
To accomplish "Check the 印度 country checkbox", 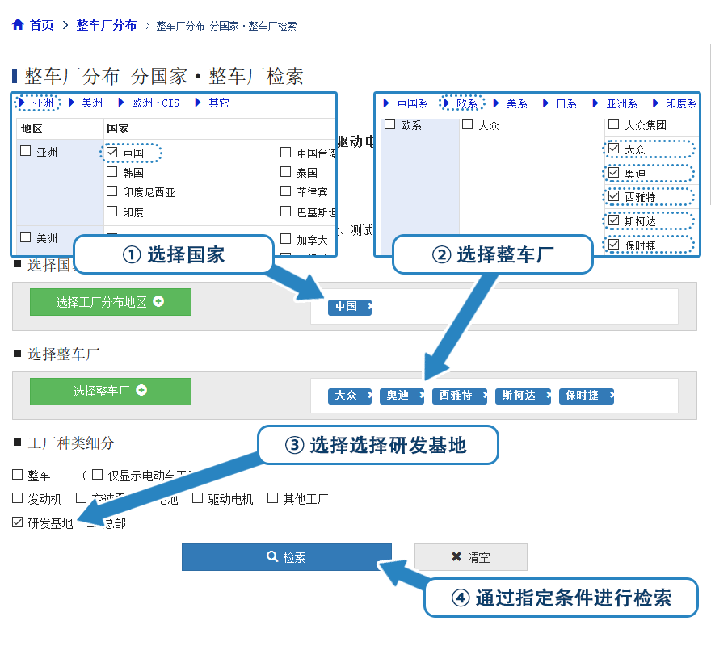I will coord(112,212).
